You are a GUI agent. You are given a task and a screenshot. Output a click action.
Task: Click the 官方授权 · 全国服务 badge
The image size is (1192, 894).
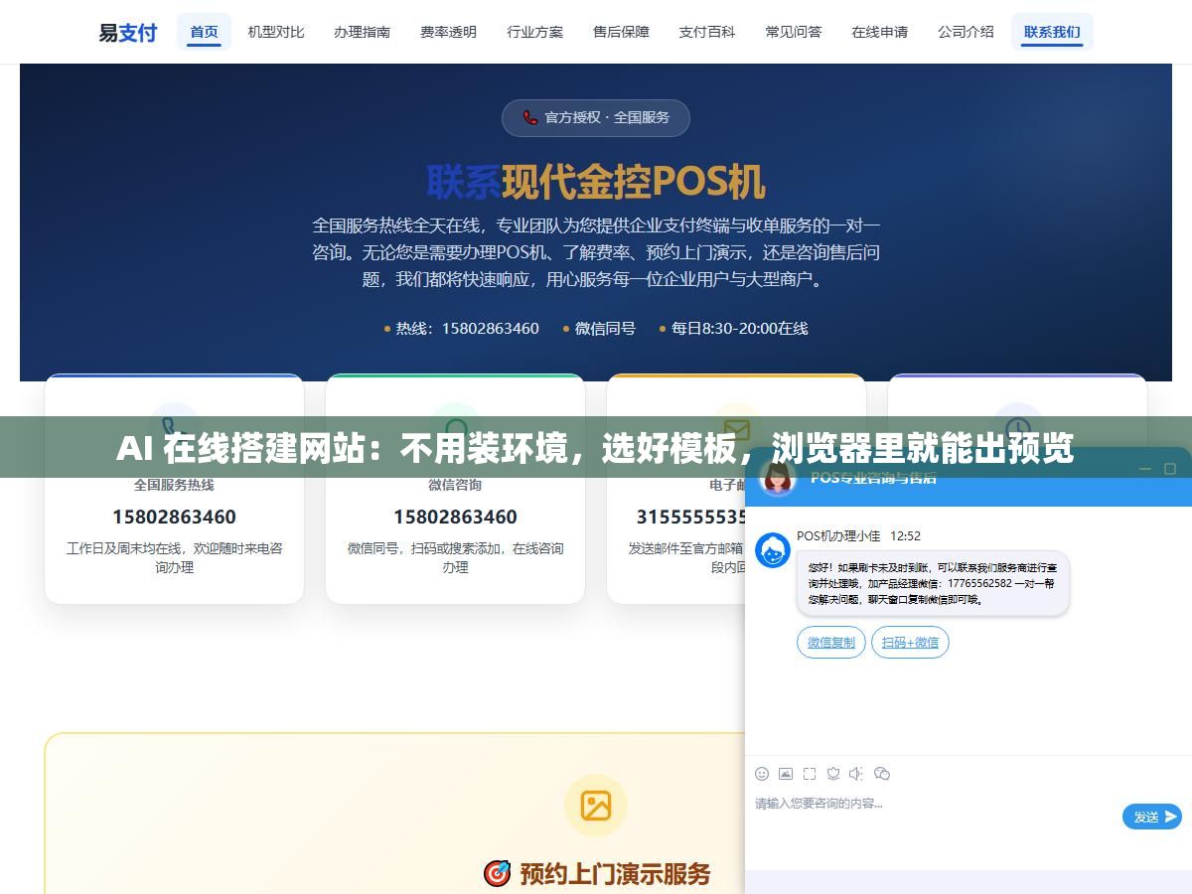coord(596,117)
